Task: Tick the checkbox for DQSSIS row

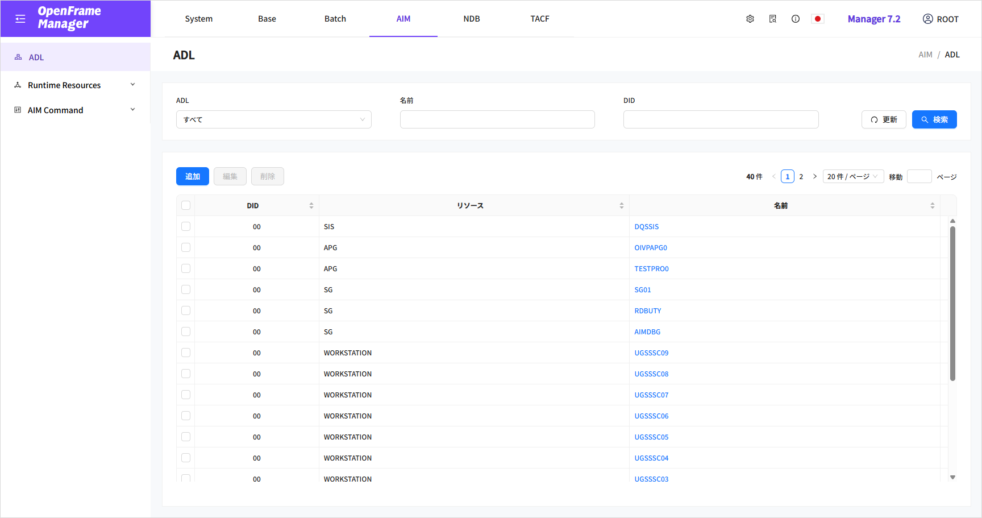Action: (x=186, y=227)
